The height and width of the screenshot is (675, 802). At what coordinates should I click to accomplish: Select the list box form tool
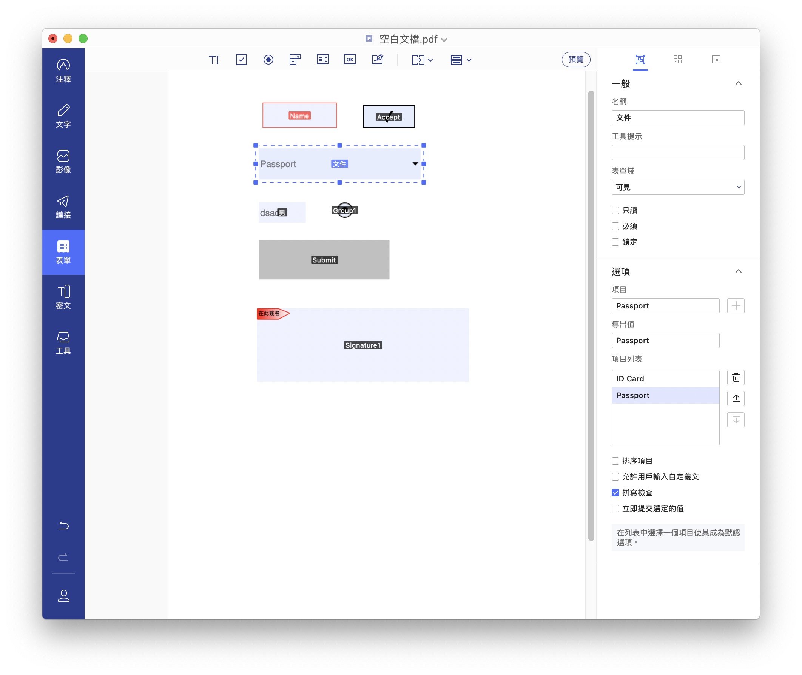point(322,60)
